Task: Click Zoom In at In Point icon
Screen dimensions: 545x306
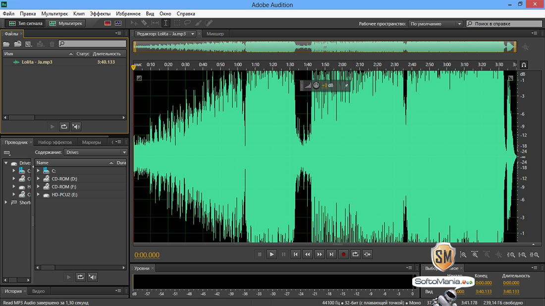Action: tap(511, 255)
